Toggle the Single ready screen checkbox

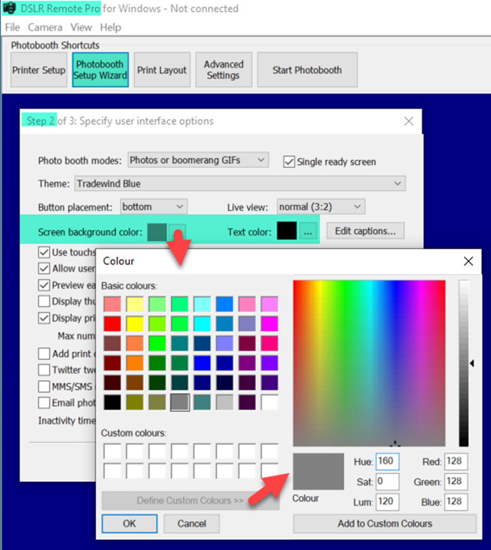click(289, 162)
